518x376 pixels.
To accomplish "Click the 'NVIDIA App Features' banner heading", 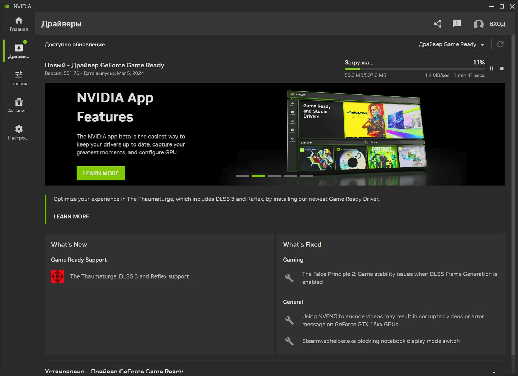I will point(115,107).
